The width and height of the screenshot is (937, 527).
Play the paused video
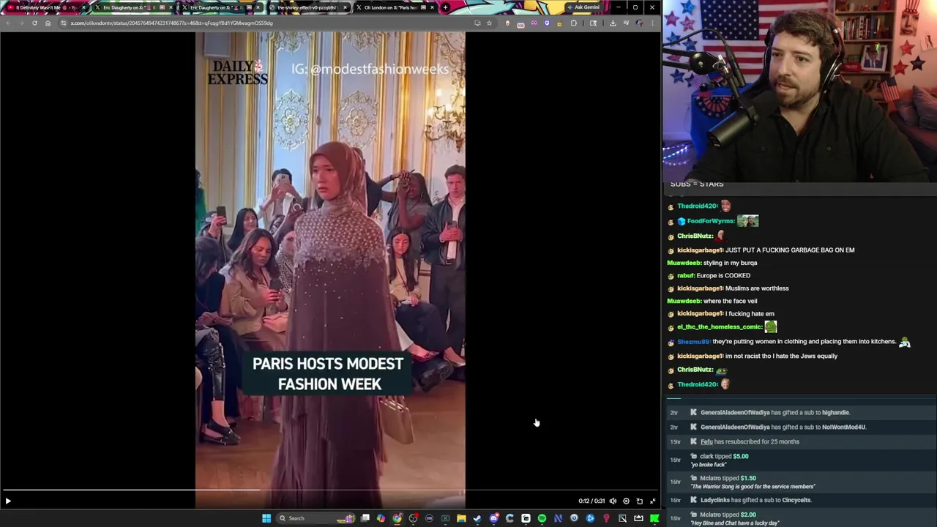(x=8, y=501)
